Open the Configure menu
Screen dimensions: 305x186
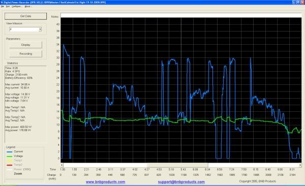tap(17, 7)
